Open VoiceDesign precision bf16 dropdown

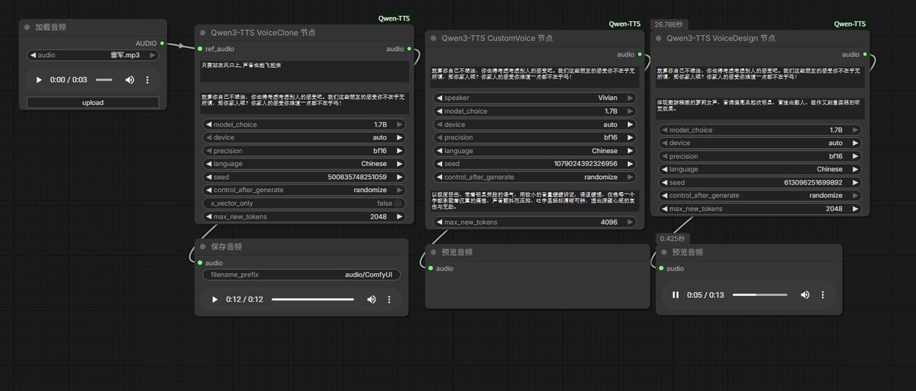pos(760,156)
